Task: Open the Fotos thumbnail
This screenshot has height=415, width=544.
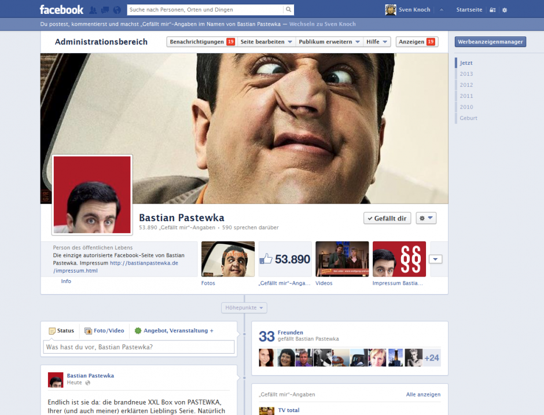Action: [x=228, y=259]
